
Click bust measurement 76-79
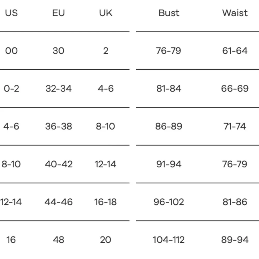[169, 51]
